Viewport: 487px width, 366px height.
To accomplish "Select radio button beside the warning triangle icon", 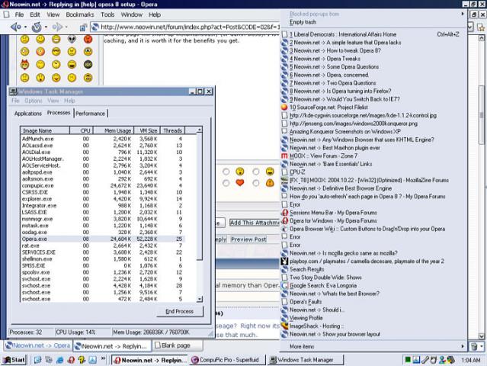I will (x=256, y=183).
